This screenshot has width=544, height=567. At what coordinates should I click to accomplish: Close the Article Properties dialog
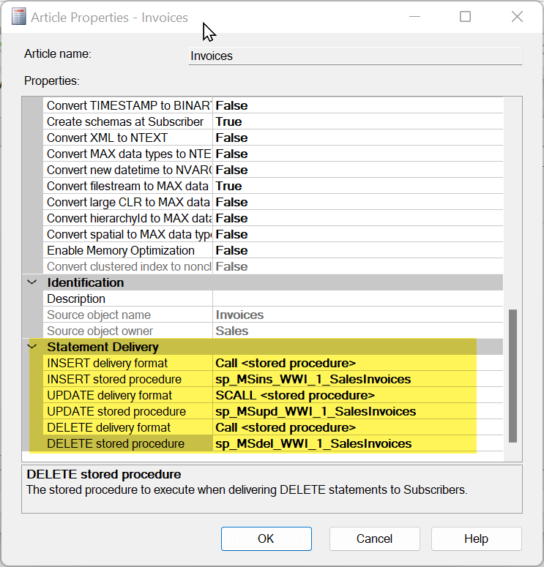(517, 17)
